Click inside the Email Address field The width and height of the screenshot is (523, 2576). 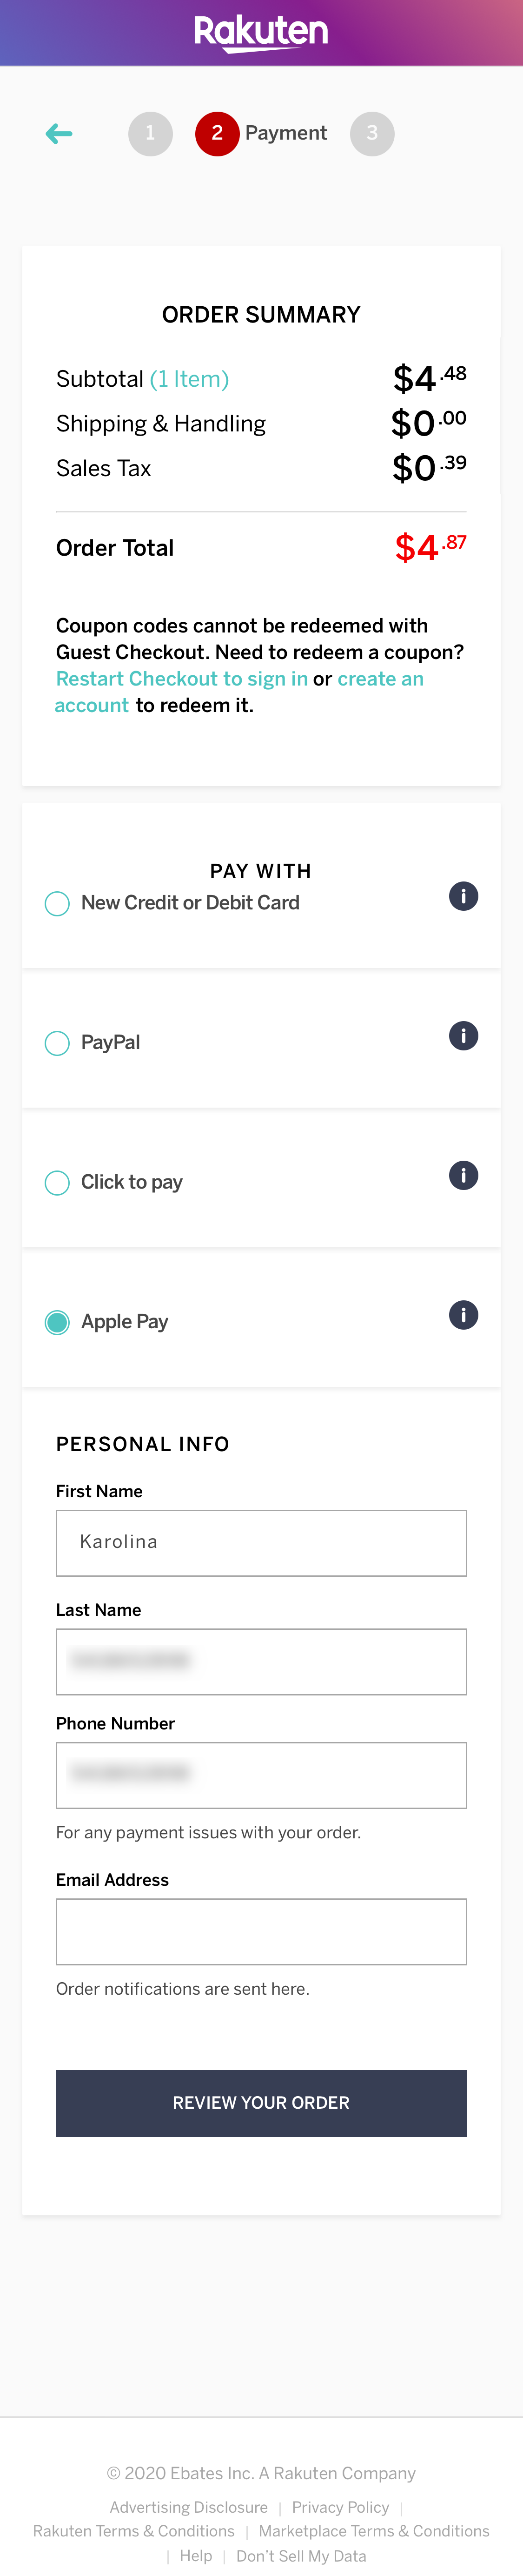click(260, 1931)
